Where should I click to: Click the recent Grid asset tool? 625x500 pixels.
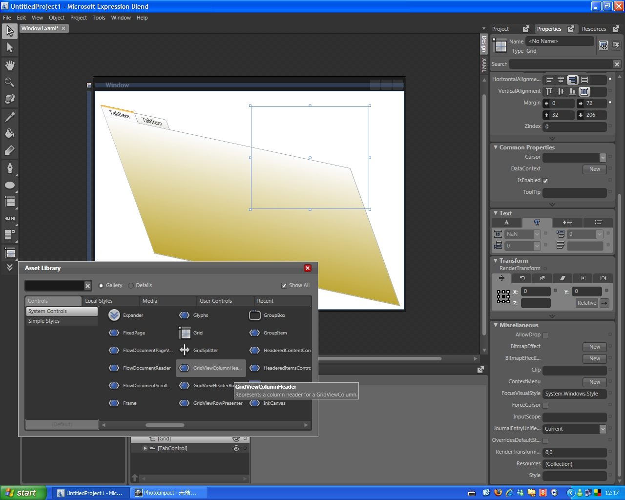click(10, 253)
